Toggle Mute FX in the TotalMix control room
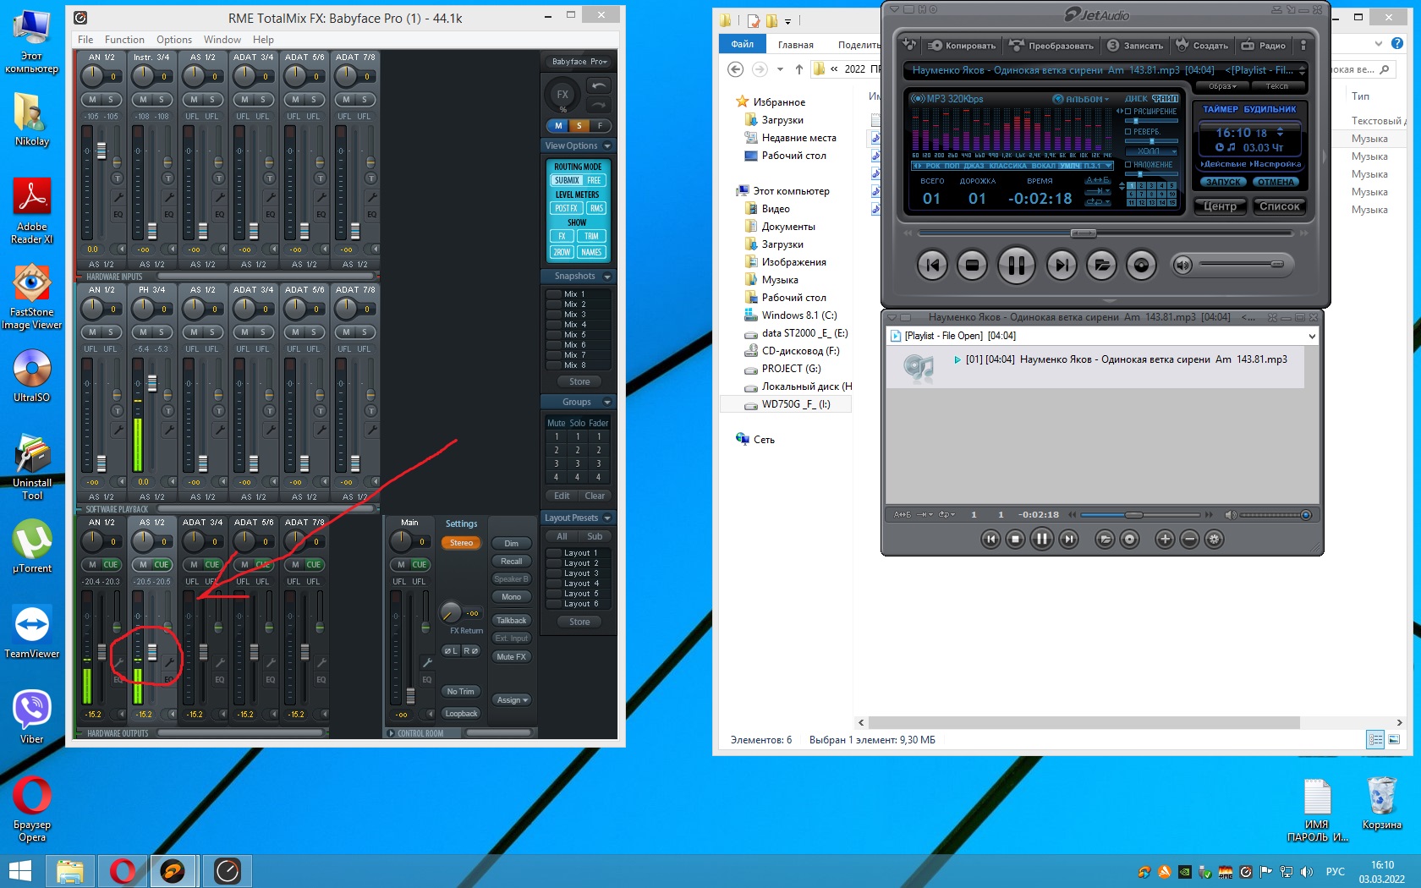This screenshot has width=1421, height=888. coord(511,657)
